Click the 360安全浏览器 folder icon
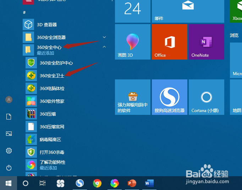Image resolution: width=242 pixels, height=190 pixels. click(28, 37)
